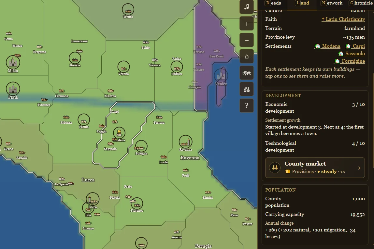Viewport: 374px width, 249px height.
Task: Click the Verona settlement marker
Action: click(123, 67)
